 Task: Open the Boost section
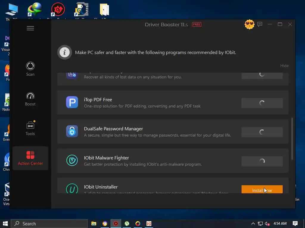[x=30, y=99]
